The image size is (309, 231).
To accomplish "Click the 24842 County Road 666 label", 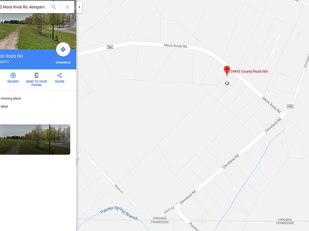I will [249, 71].
